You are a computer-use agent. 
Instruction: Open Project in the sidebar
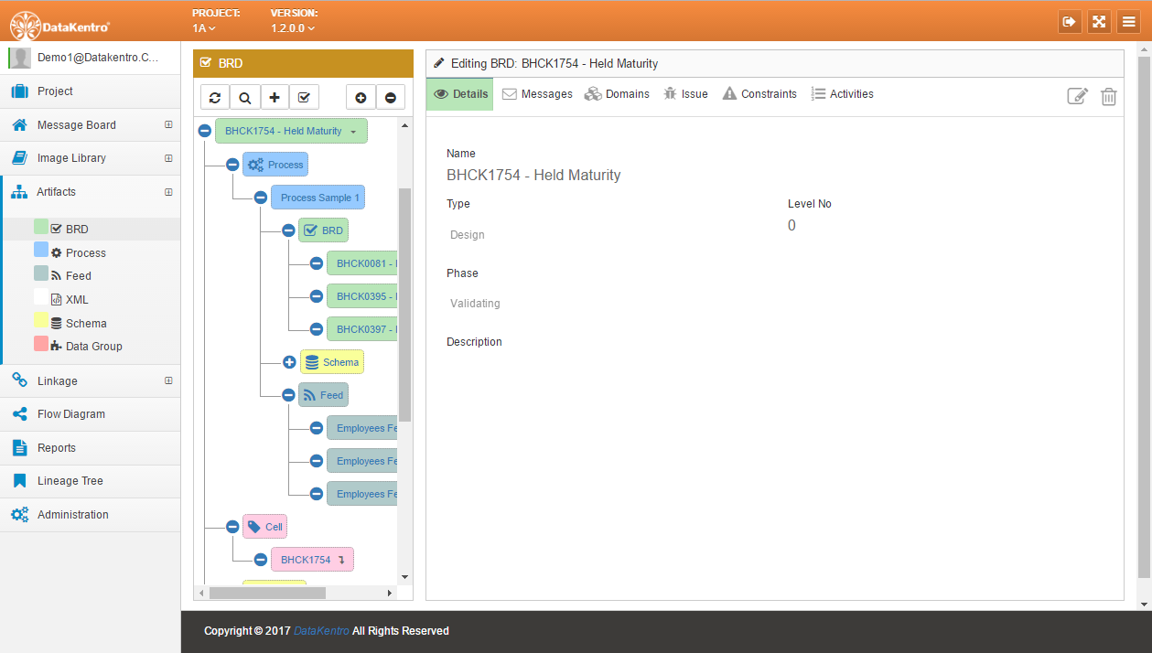click(x=91, y=91)
